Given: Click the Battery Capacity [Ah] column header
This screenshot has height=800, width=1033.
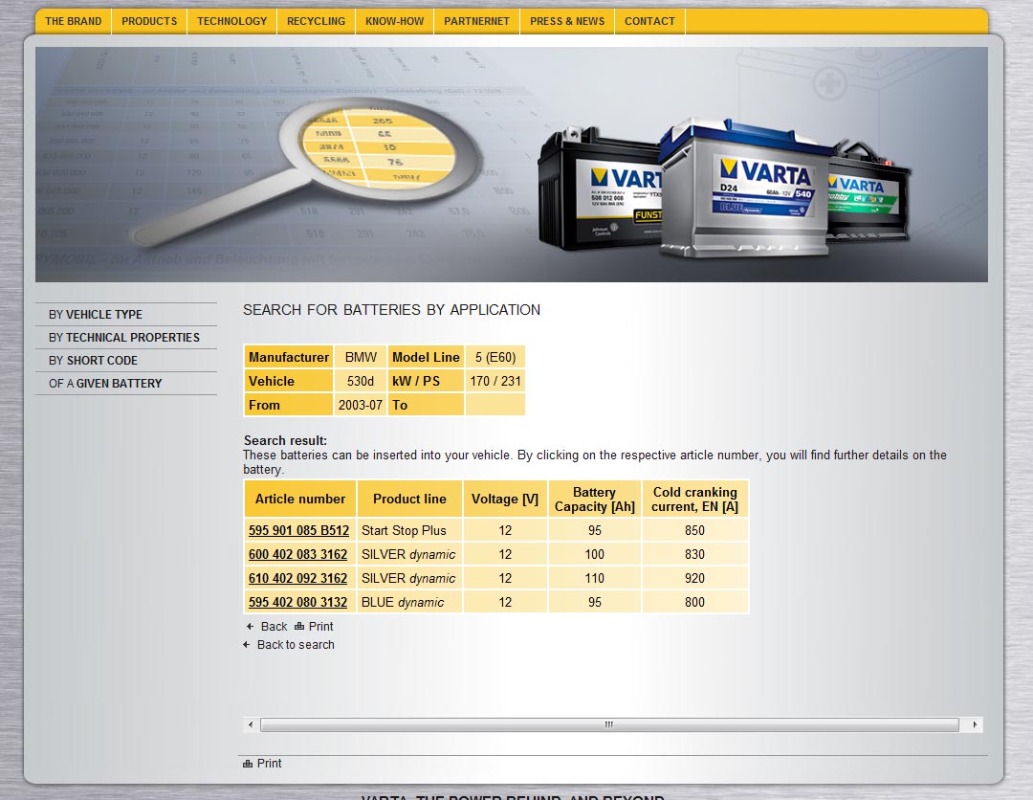Looking at the screenshot, I should (x=595, y=499).
